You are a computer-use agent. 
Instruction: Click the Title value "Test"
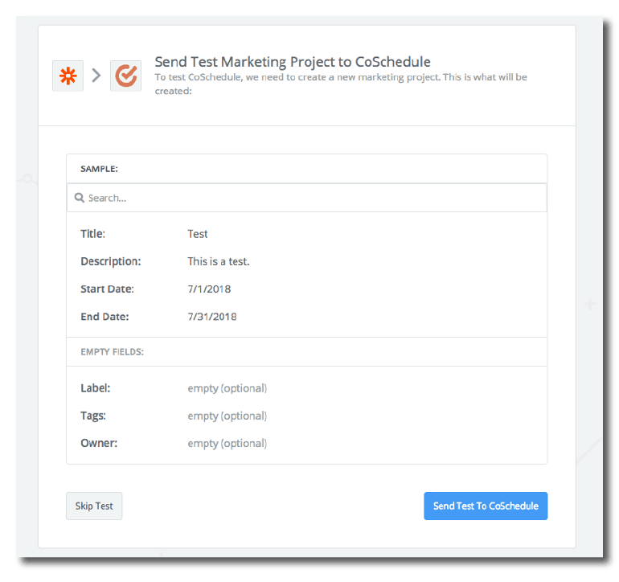coord(198,234)
